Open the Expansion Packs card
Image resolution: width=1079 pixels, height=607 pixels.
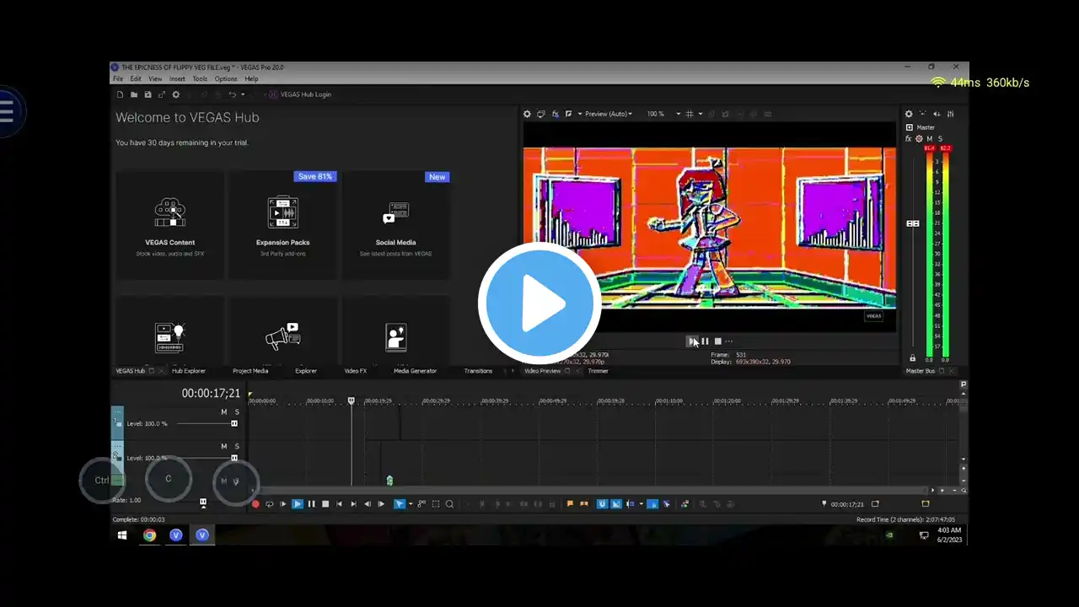coord(283,225)
